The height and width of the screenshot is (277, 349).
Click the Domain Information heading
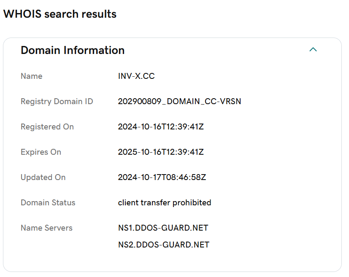click(73, 50)
